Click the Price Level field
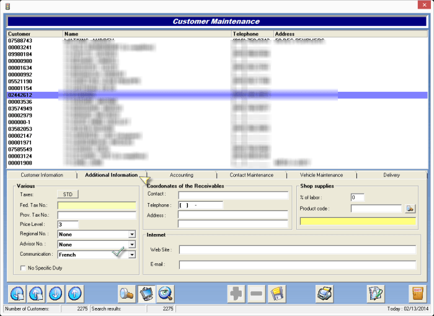This screenshot has width=434, height=316. (x=68, y=225)
